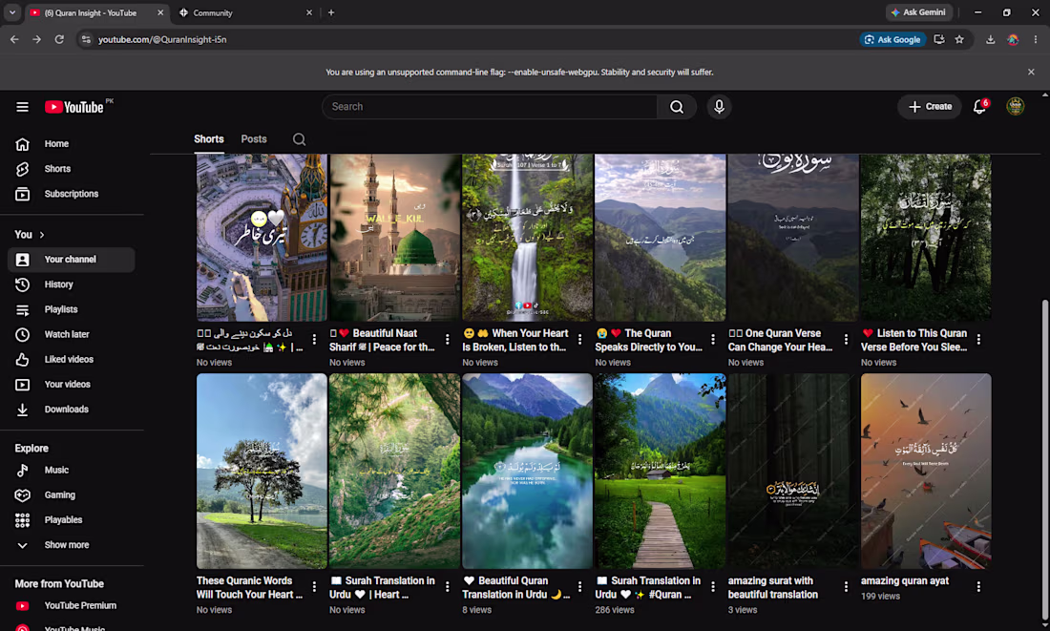Screen dimensions: 1050x631
Task: Open the account avatar menu
Action: click(1016, 107)
